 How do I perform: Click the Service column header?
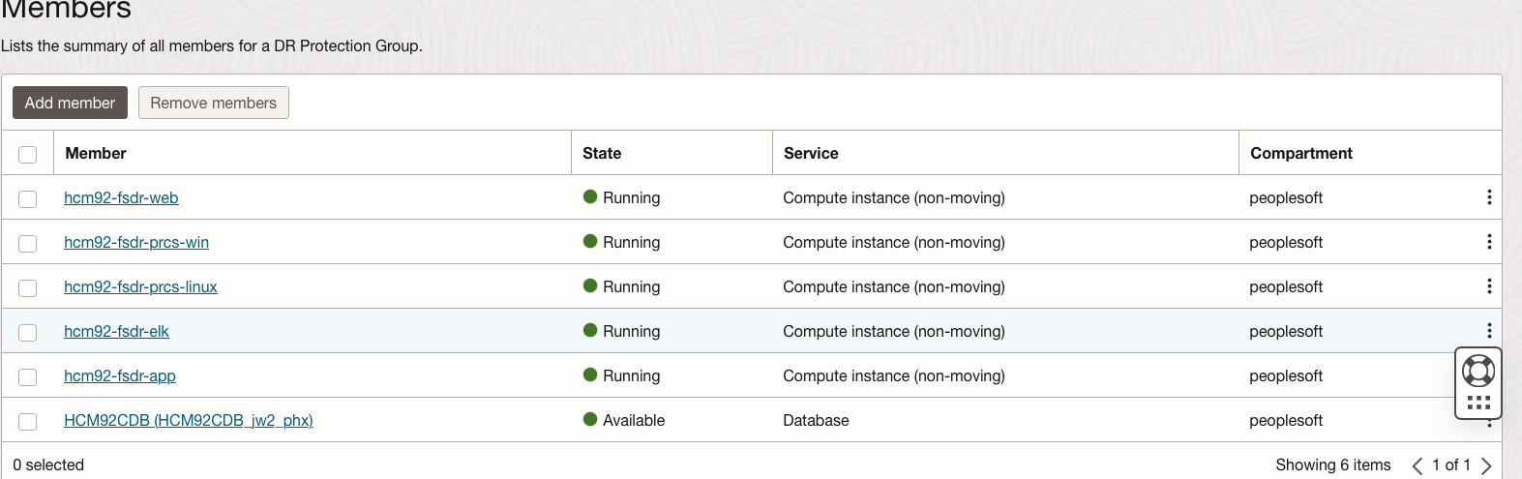pos(811,153)
